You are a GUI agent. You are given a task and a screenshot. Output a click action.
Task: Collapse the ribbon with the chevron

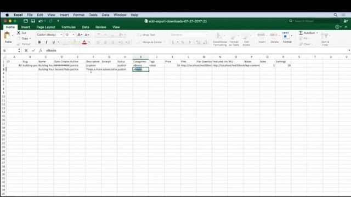pyautogui.click(x=346, y=27)
